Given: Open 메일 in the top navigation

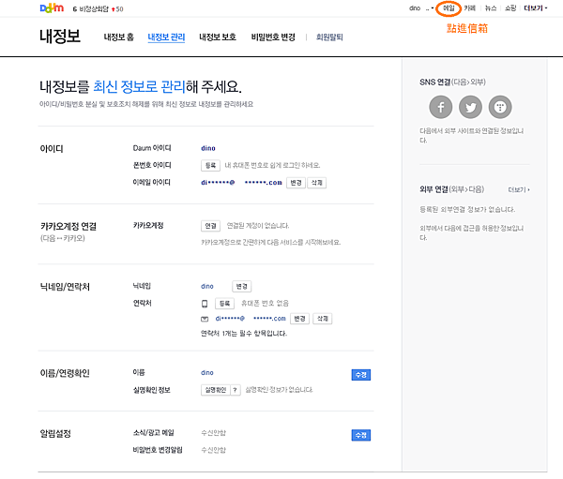Looking at the screenshot, I should 449,8.
